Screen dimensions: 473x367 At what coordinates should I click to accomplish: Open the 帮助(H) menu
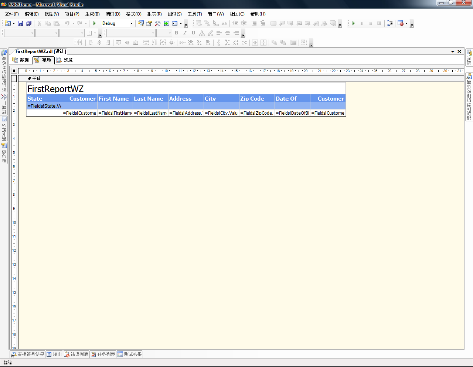click(258, 14)
